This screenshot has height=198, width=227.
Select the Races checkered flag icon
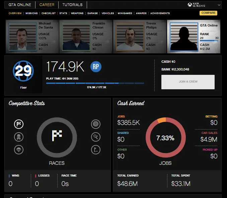(x=19, y=124)
